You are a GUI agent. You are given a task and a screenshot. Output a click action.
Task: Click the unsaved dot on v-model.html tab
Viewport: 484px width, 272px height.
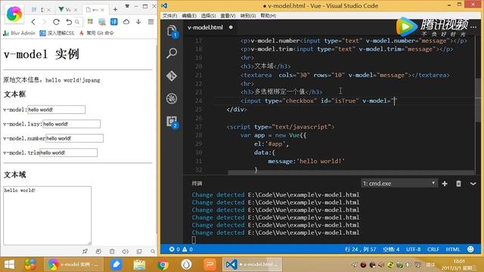pyautogui.click(x=231, y=27)
